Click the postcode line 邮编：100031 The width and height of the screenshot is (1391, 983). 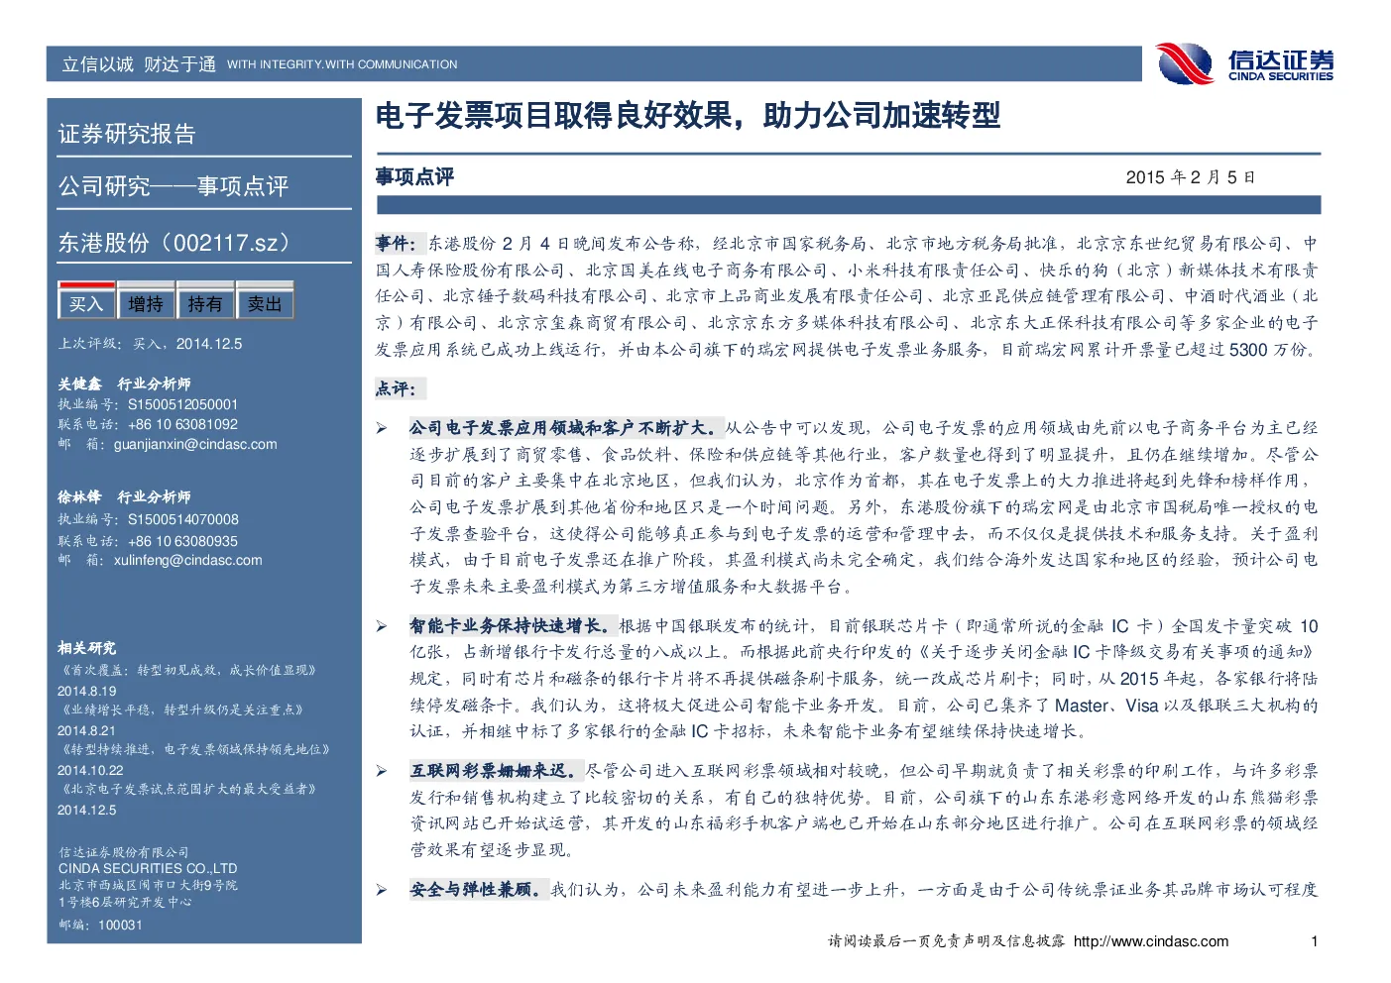pos(100,925)
